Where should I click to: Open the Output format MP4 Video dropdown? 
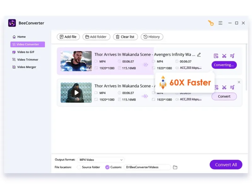click(x=101, y=160)
